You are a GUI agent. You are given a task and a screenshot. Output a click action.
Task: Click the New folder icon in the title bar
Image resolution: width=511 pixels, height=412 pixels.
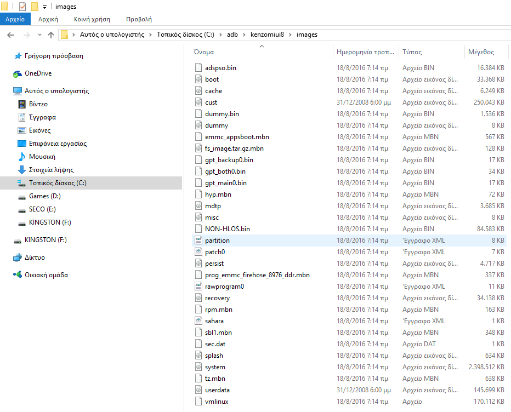pyautogui.click(x=35, y=7)
